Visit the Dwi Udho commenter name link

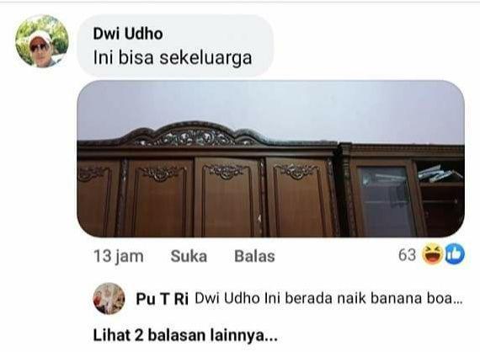[128, 34]
